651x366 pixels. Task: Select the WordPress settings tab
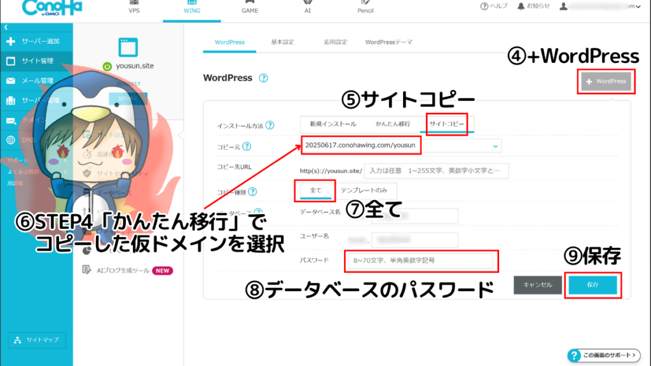coord(230,43)
